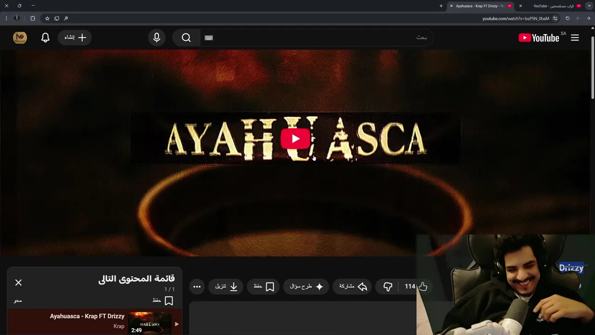Go to YouTube home via the logo
The image size is (595, 335).
(539, 38)
